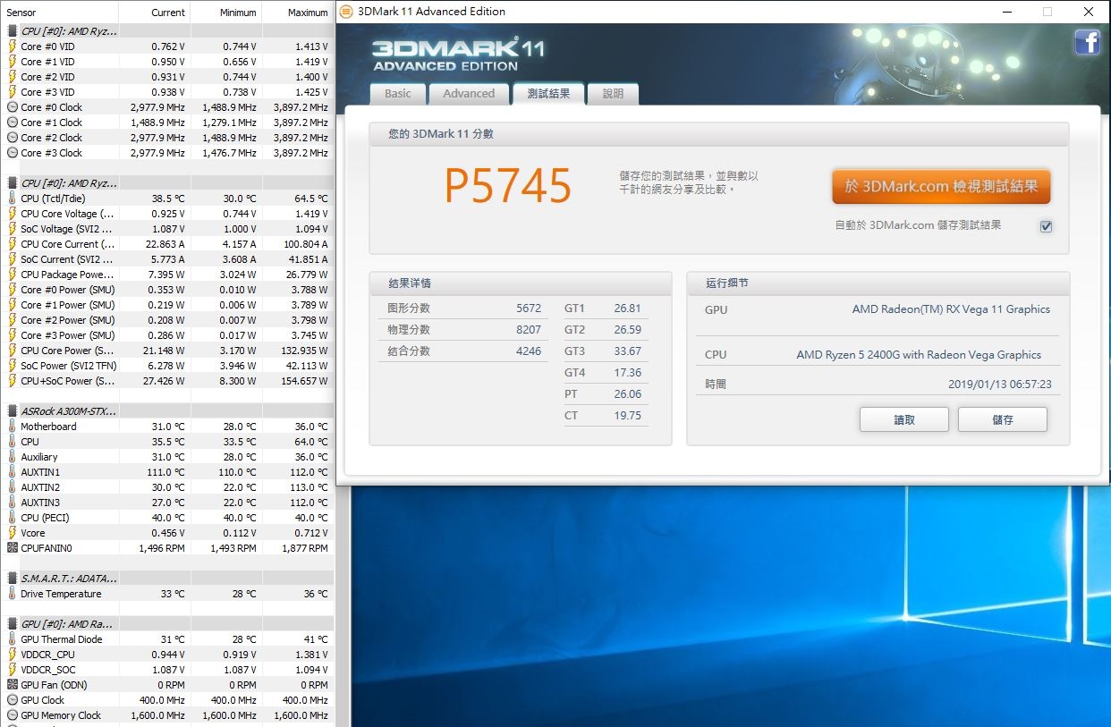Click the Minimum column header

pos(225,13)
